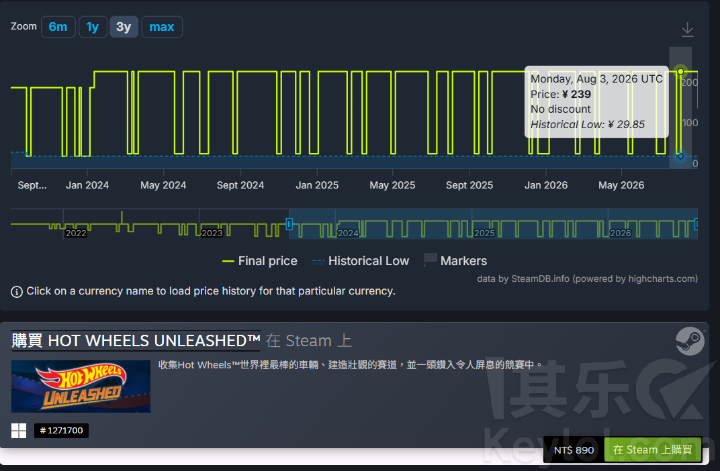Set chart zoom to 6m
The height and width of the screenshot is (471, 720).
[x=58, y=27]
